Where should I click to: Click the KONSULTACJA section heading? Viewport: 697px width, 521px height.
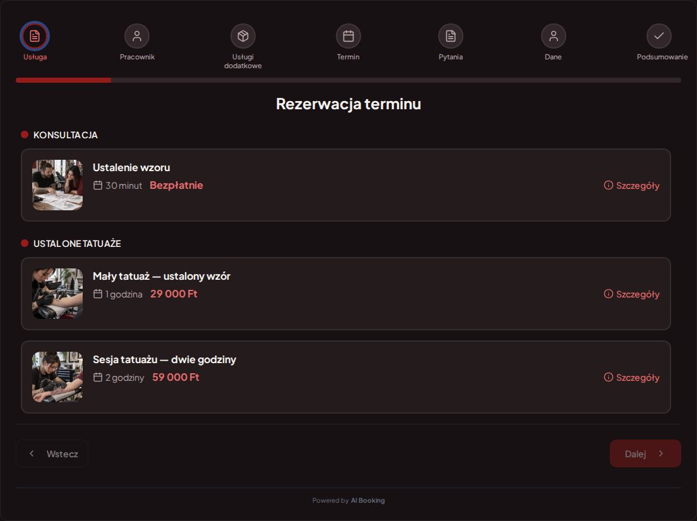pyautogui.click(x=66, y=135)
